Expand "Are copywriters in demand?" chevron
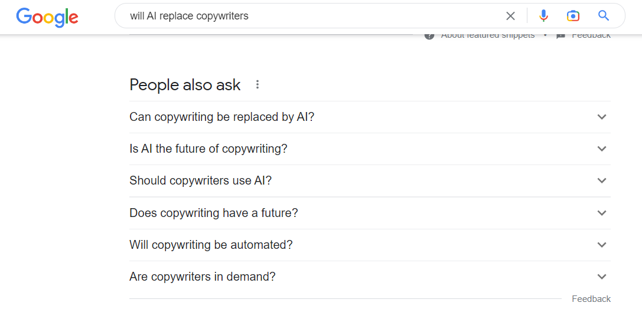 coord(602,277)
